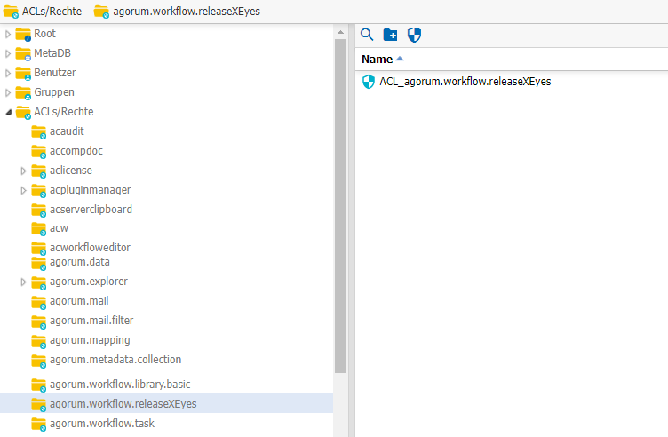Expand the Root tree node
The width and height of the screenshot is (668, 437).
(8, 34)
